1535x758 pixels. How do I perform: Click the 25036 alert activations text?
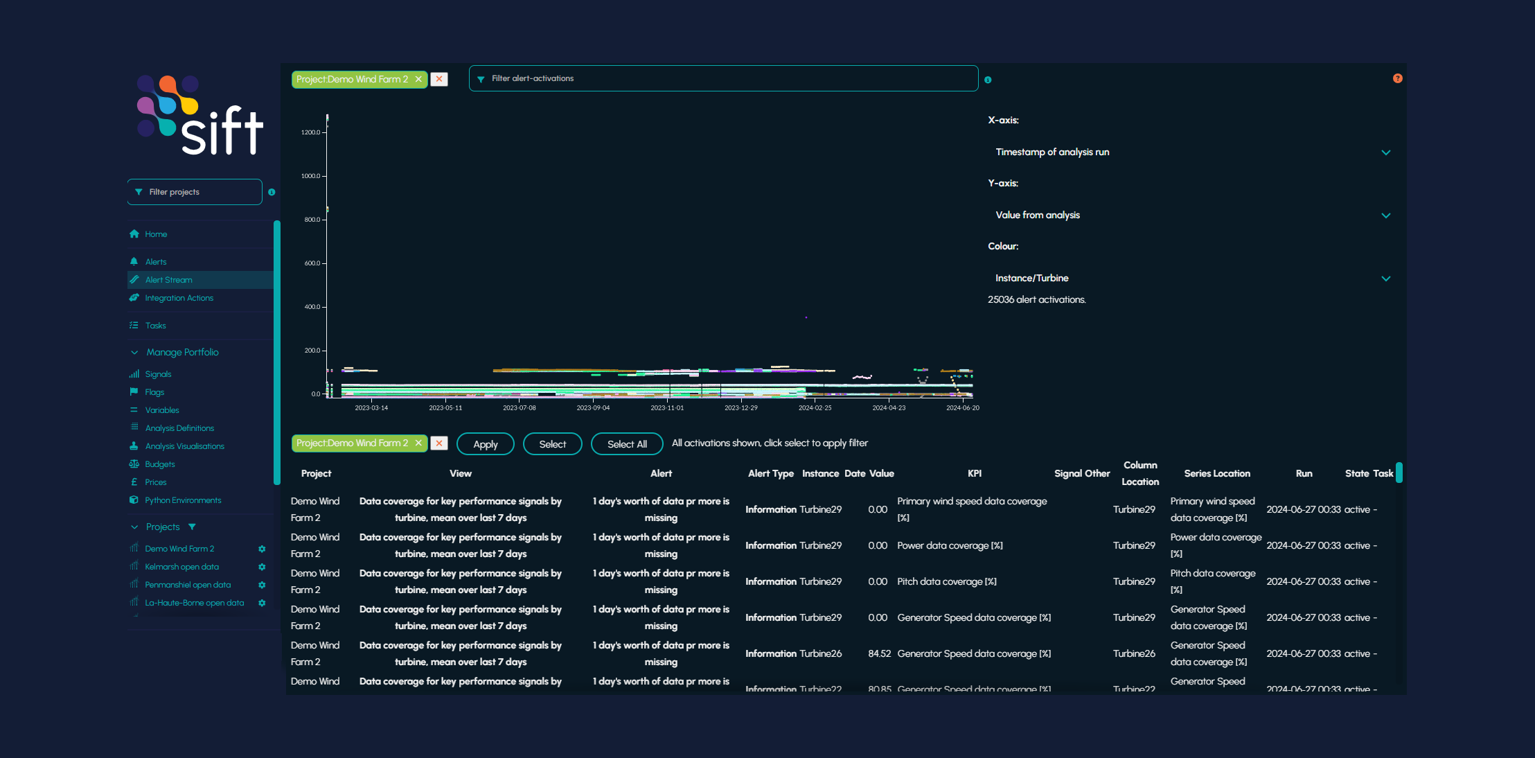point(1036,299)
